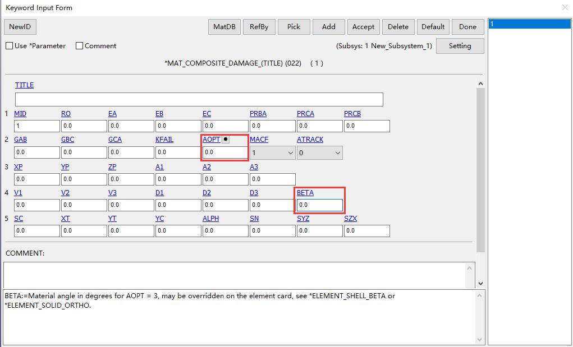Focus the MID input field
573x347 pixels.
click(36, 126)
